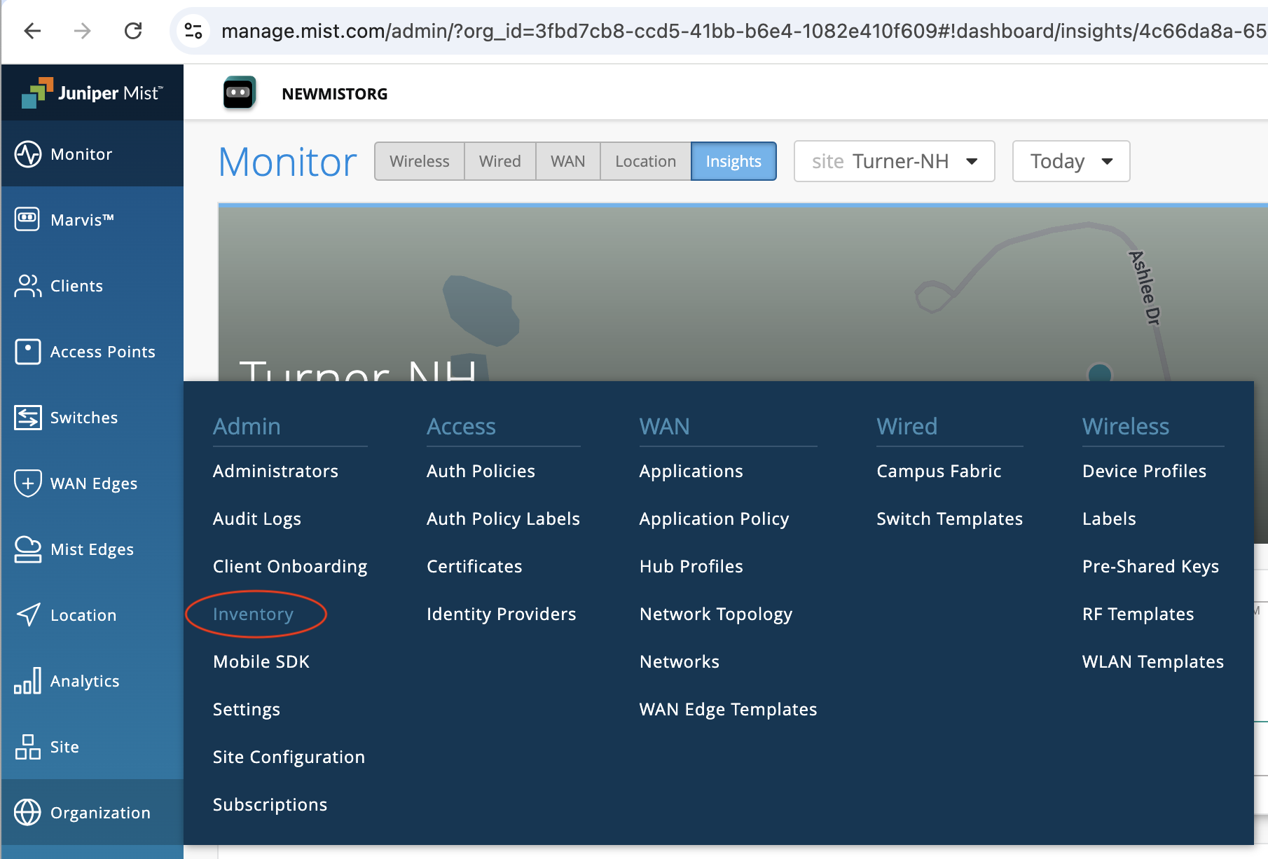This screenshot has width=1268, height=859.
Task: Click the Analytics label in sidebar
Action: point(85,681)
